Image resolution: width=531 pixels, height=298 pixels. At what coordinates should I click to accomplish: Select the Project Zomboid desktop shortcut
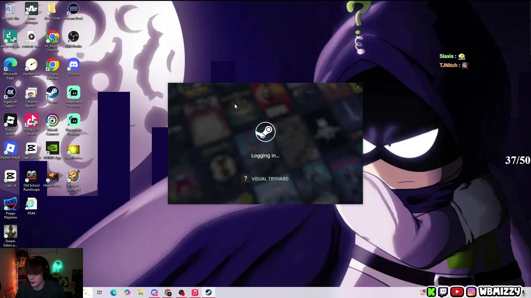tap(73, 180)
